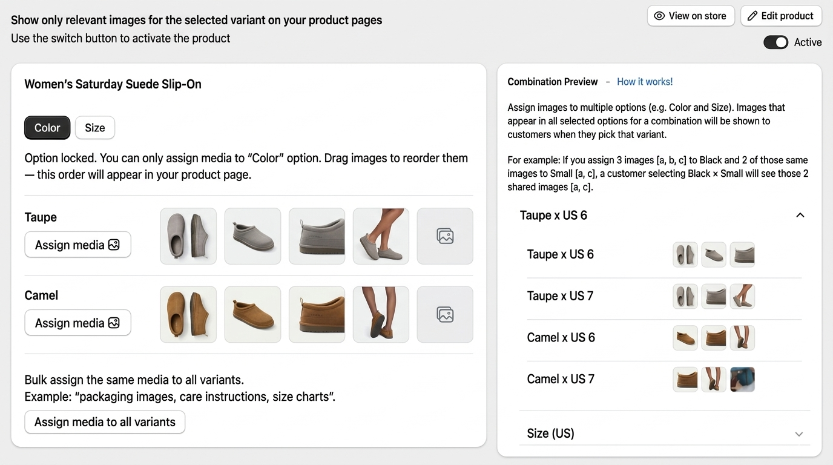Click the Taupe model legs thumbnail

[x=381, y=236]
